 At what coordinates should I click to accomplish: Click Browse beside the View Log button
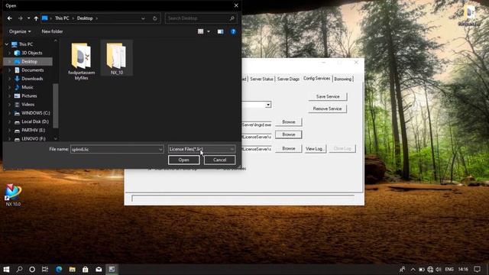click(x=289, y=148)
